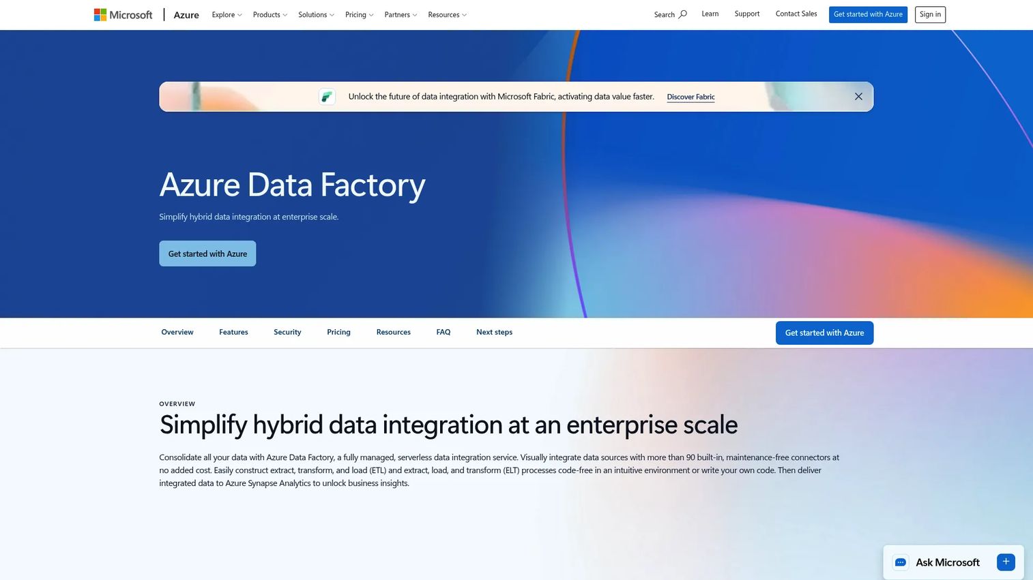Dismiss the Microsoft Fabric banner

858,97
